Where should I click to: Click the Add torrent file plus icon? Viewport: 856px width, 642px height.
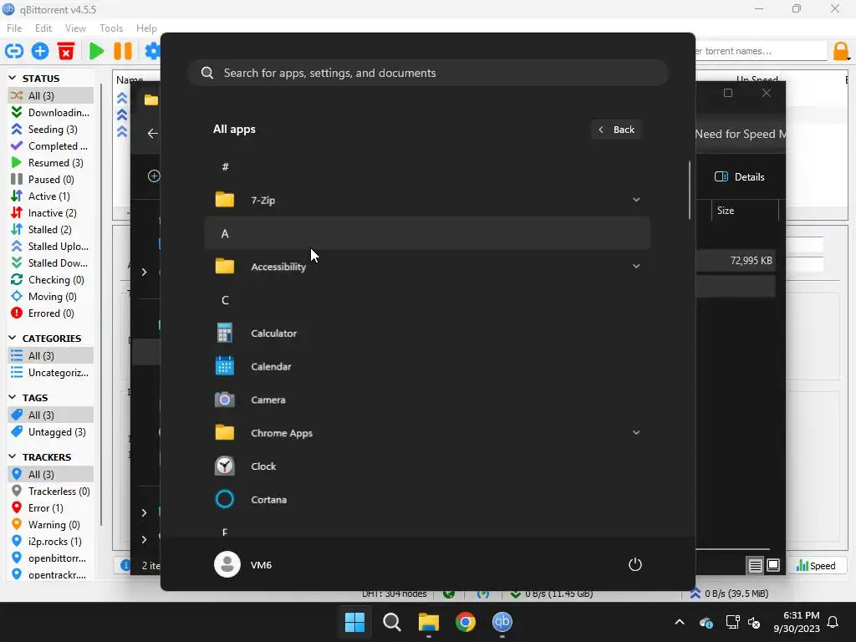pos(40,51)
